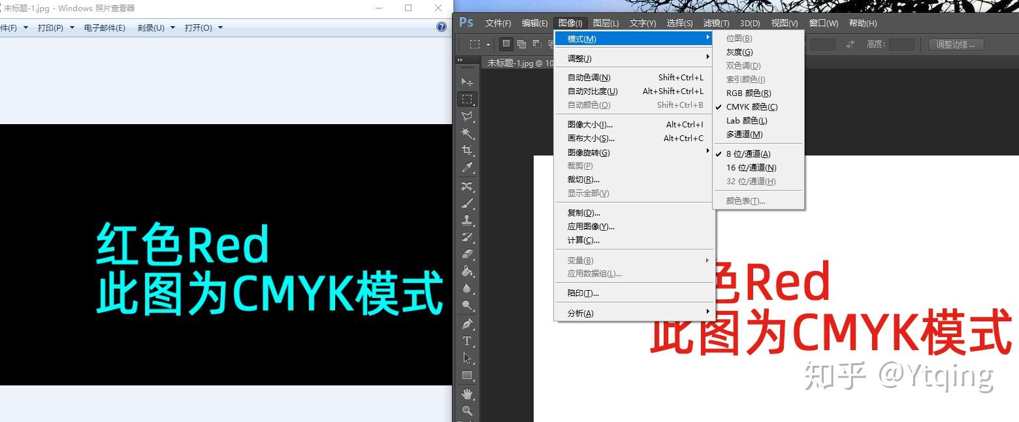Select the Magic Wand tool
The height and width of the screenshot is (422, 1019).
click(467, 133)
